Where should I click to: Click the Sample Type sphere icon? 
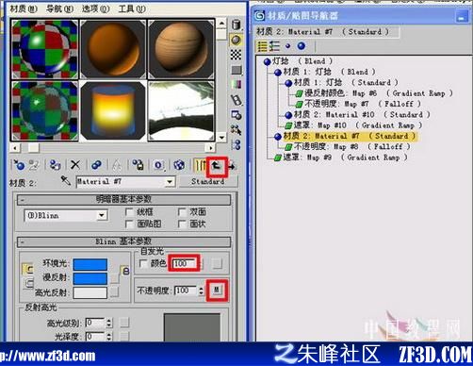(236, 41)
